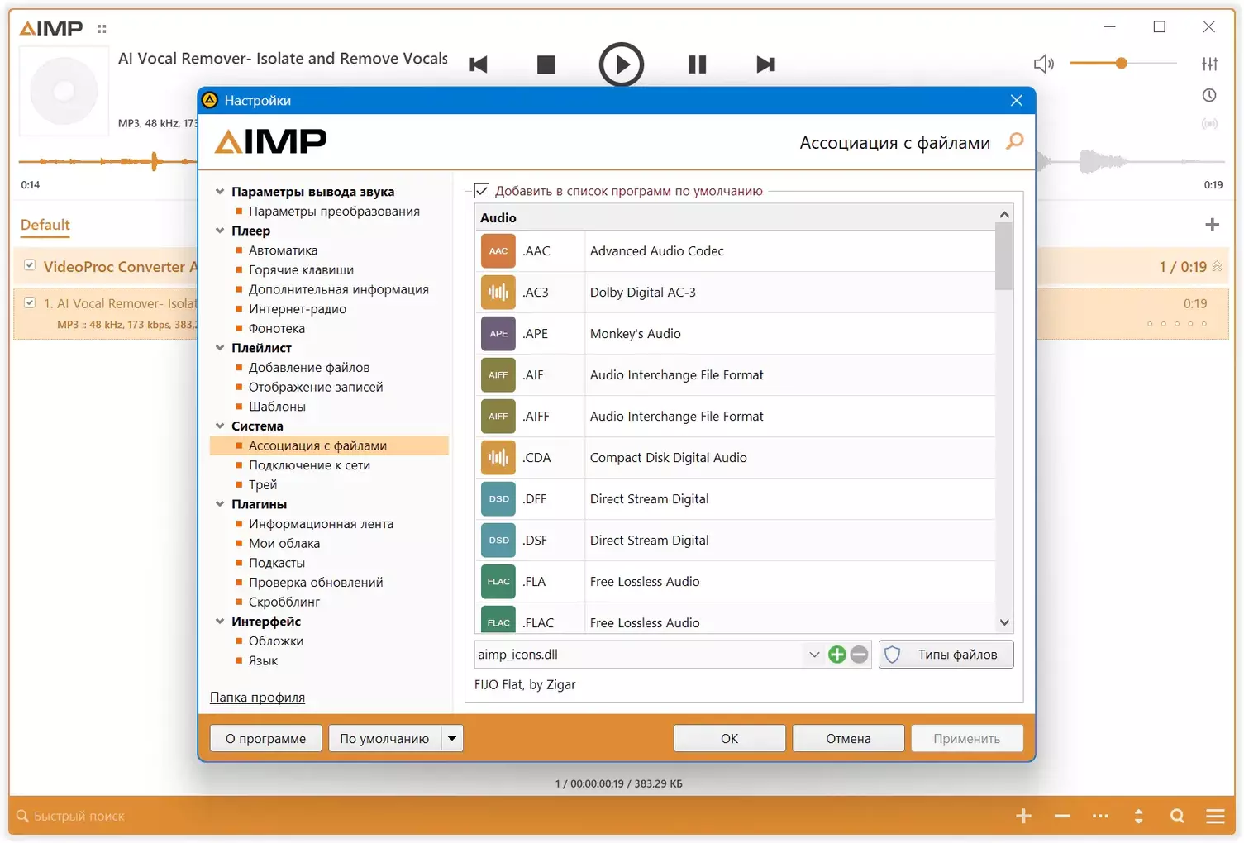This screenshot has height=843, width=1244.
Task: Click the 'Типы файлов' button
Action: (x=946, y=655)
